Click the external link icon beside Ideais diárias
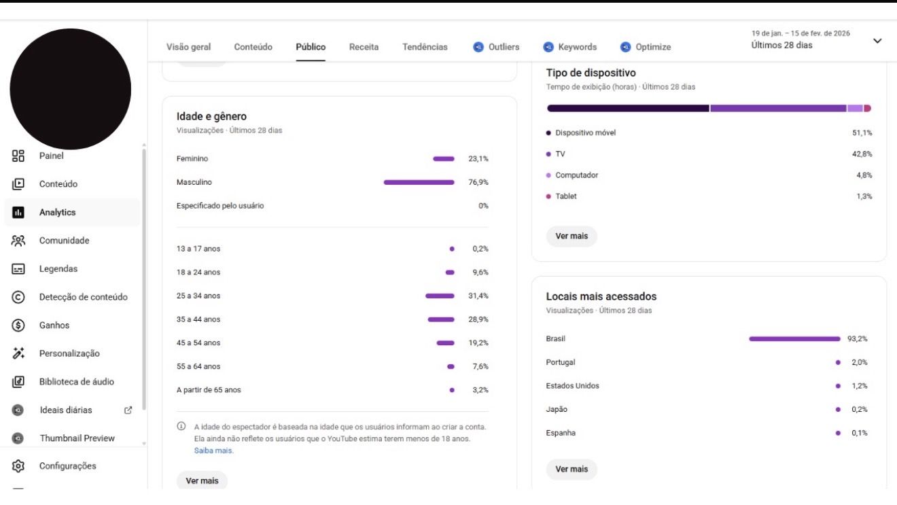 (x=128, y=410)
